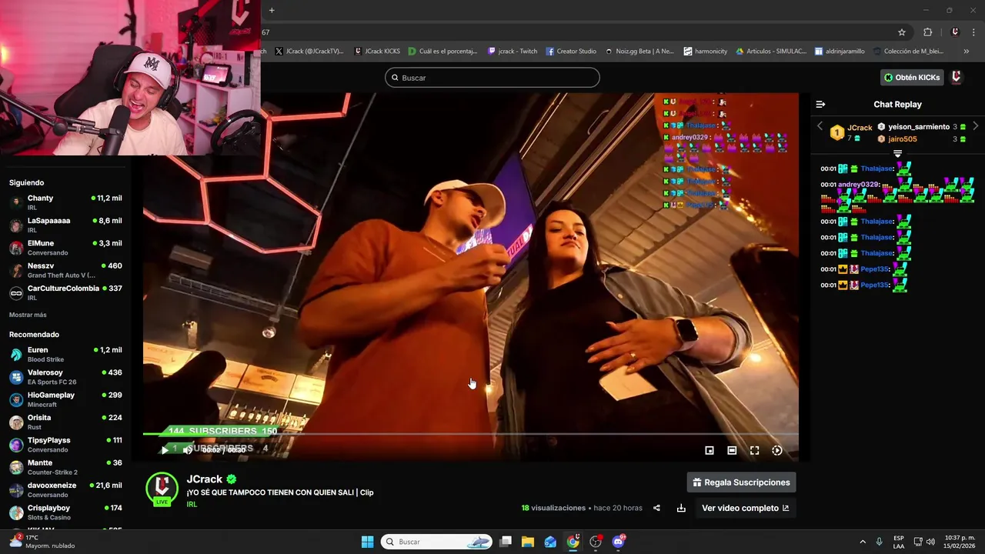Open Google Chrome from the taskbar
This screenshot has height=554, width=985.
coord(573,542)
